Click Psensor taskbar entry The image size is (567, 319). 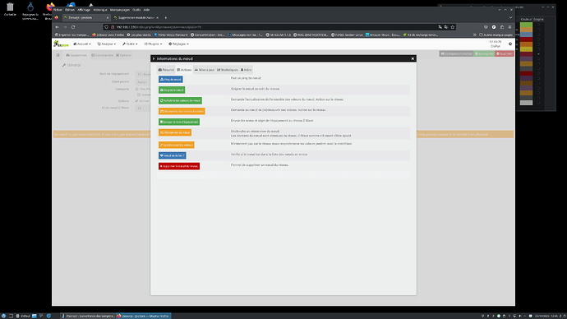[x=87, y=316]
